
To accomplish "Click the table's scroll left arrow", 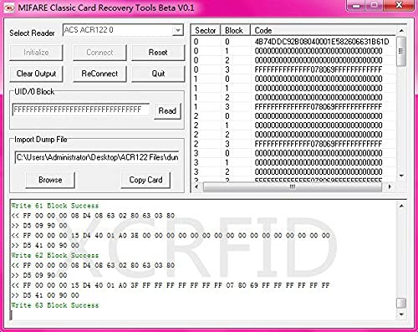I will (x=196, y=186).
